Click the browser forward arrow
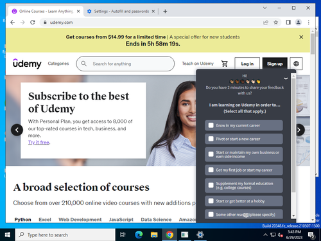321x241 pixels. pos(22,22)
